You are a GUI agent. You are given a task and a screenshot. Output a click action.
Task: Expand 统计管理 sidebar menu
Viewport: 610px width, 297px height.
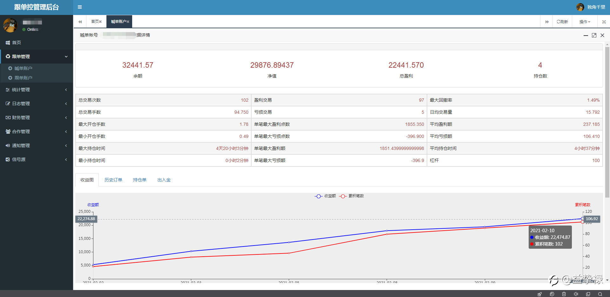[37, 90]
